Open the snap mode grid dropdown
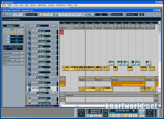The height and width of the screenshot is (119, 164). 101,15
